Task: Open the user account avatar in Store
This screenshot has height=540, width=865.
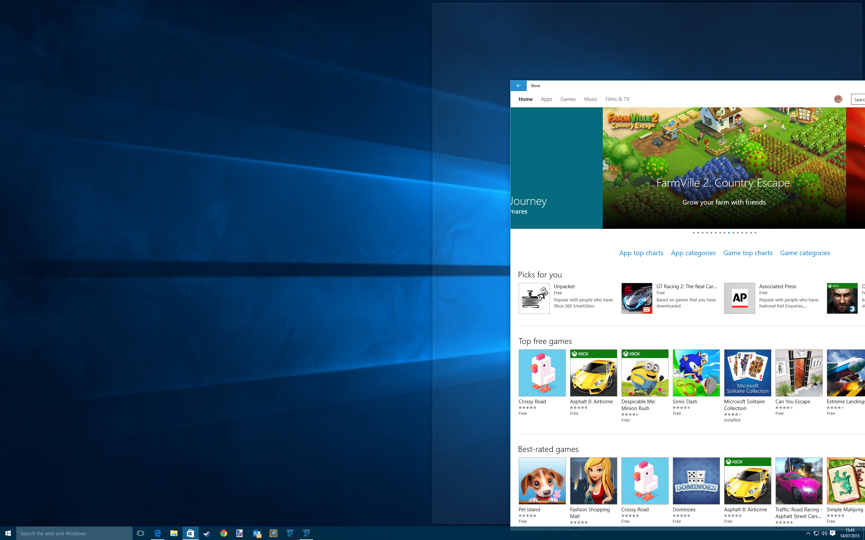Action: point(838,99)
